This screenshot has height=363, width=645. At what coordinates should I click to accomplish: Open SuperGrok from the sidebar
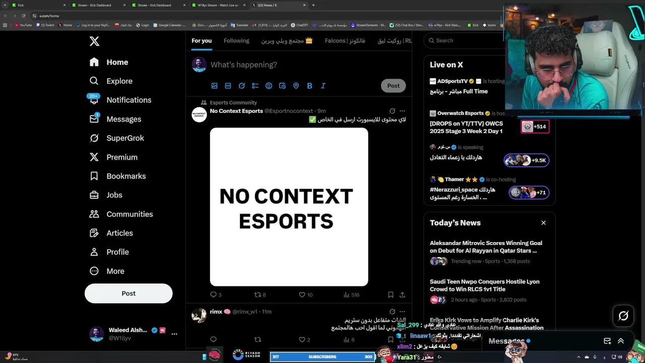pos(117,138)
